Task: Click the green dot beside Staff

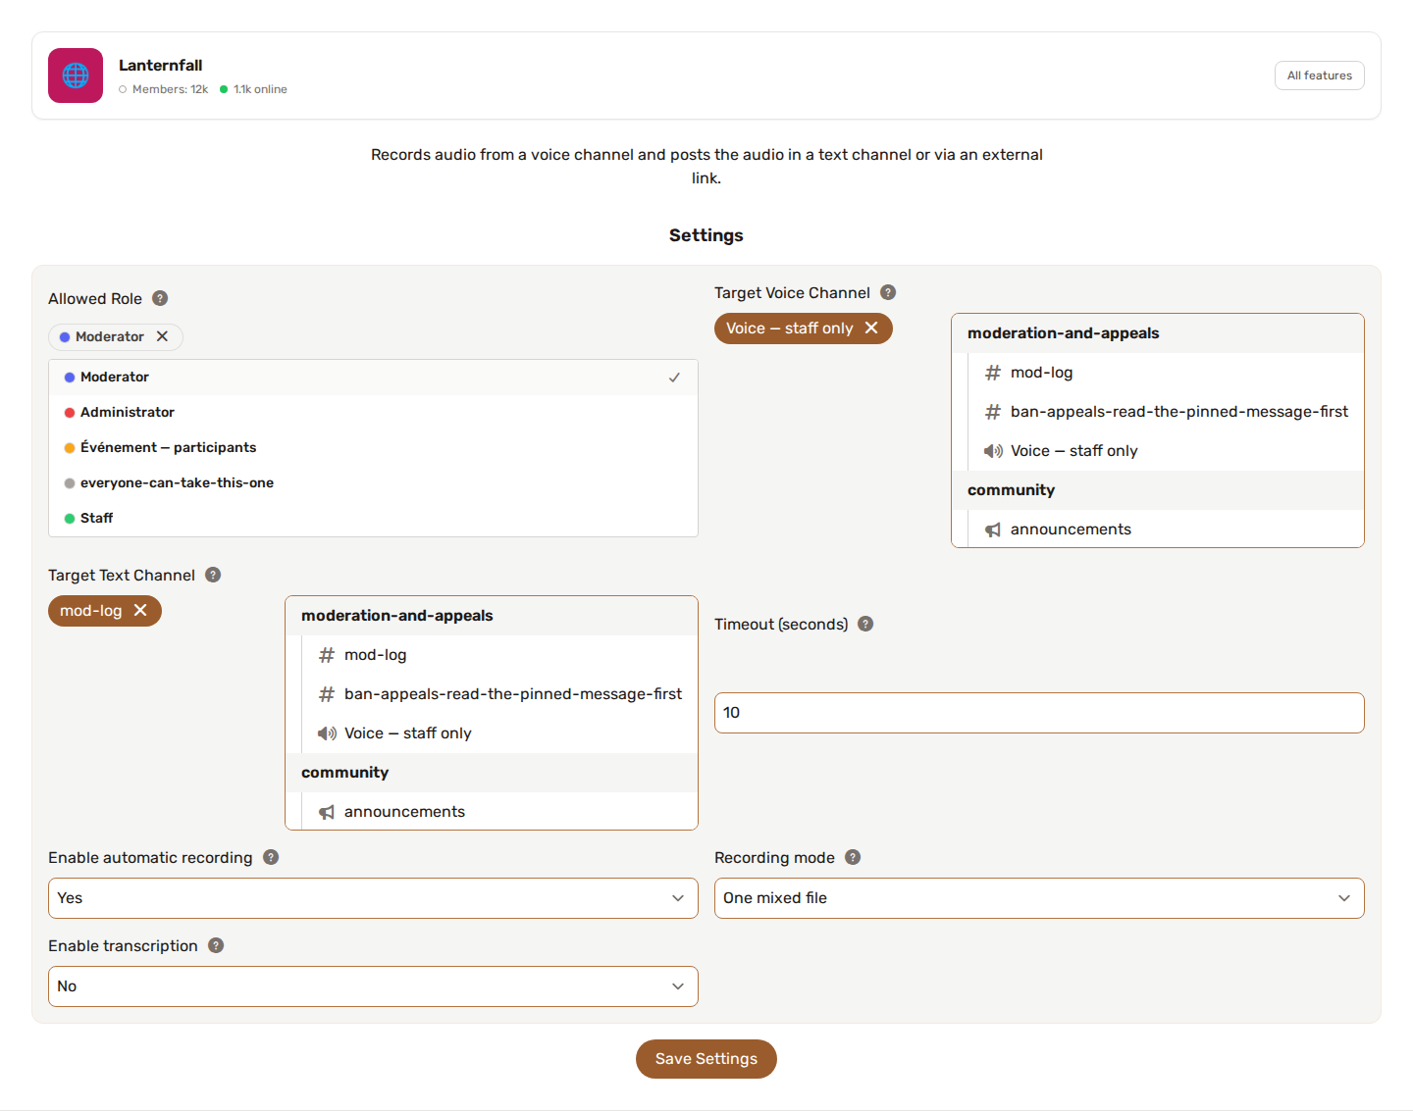Action: [x=70, y=519]
